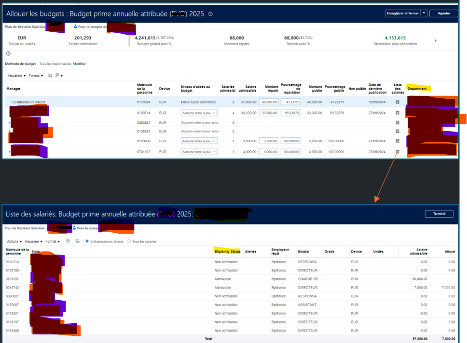The image size is (467, 343).
Task: Click the right arrow beside Disponible pour répartition
Action: [436, 40]
